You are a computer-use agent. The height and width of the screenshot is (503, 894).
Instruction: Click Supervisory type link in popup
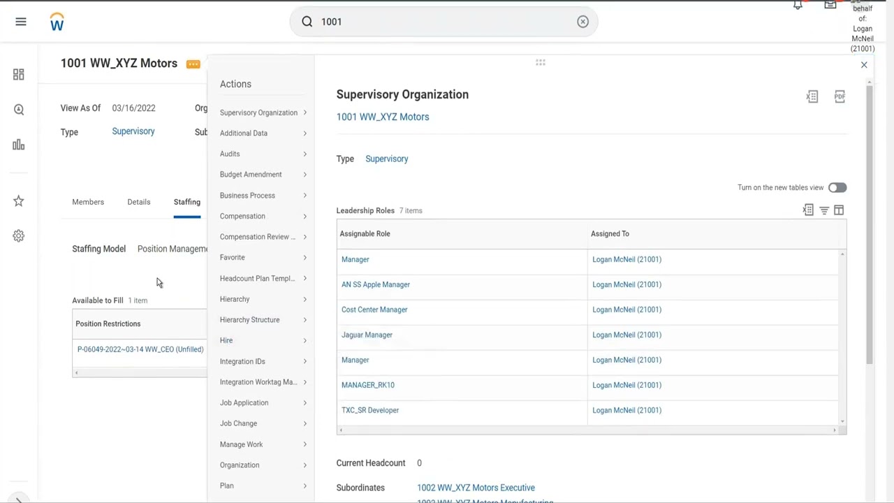[x=386, y=159]
